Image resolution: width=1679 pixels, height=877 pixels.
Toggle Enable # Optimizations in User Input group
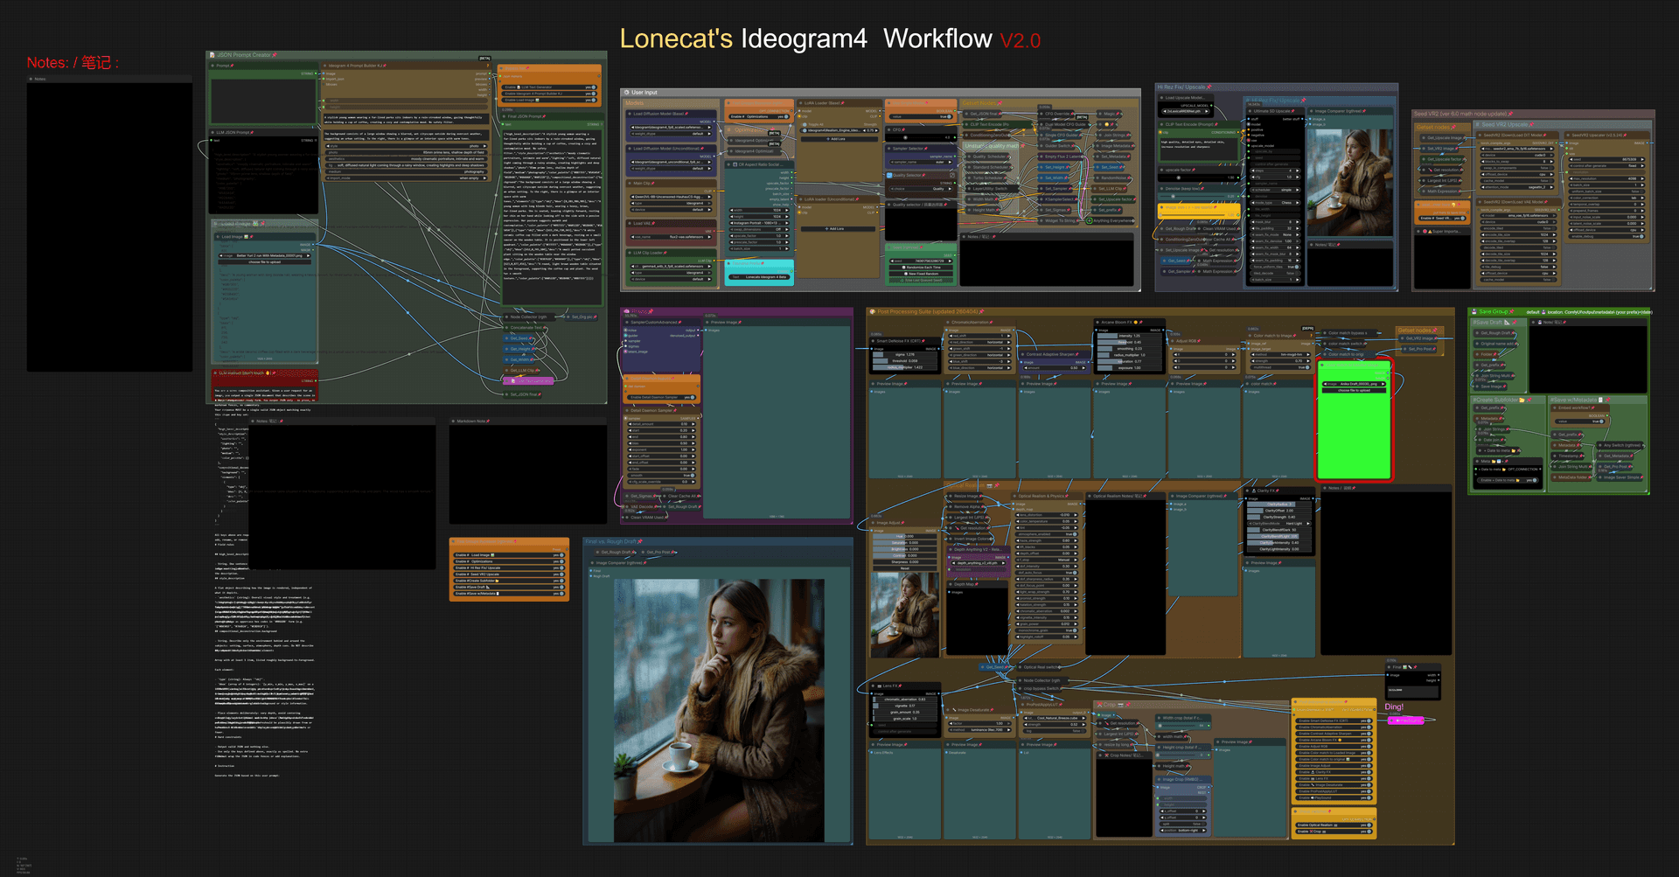tap(759, 116)
